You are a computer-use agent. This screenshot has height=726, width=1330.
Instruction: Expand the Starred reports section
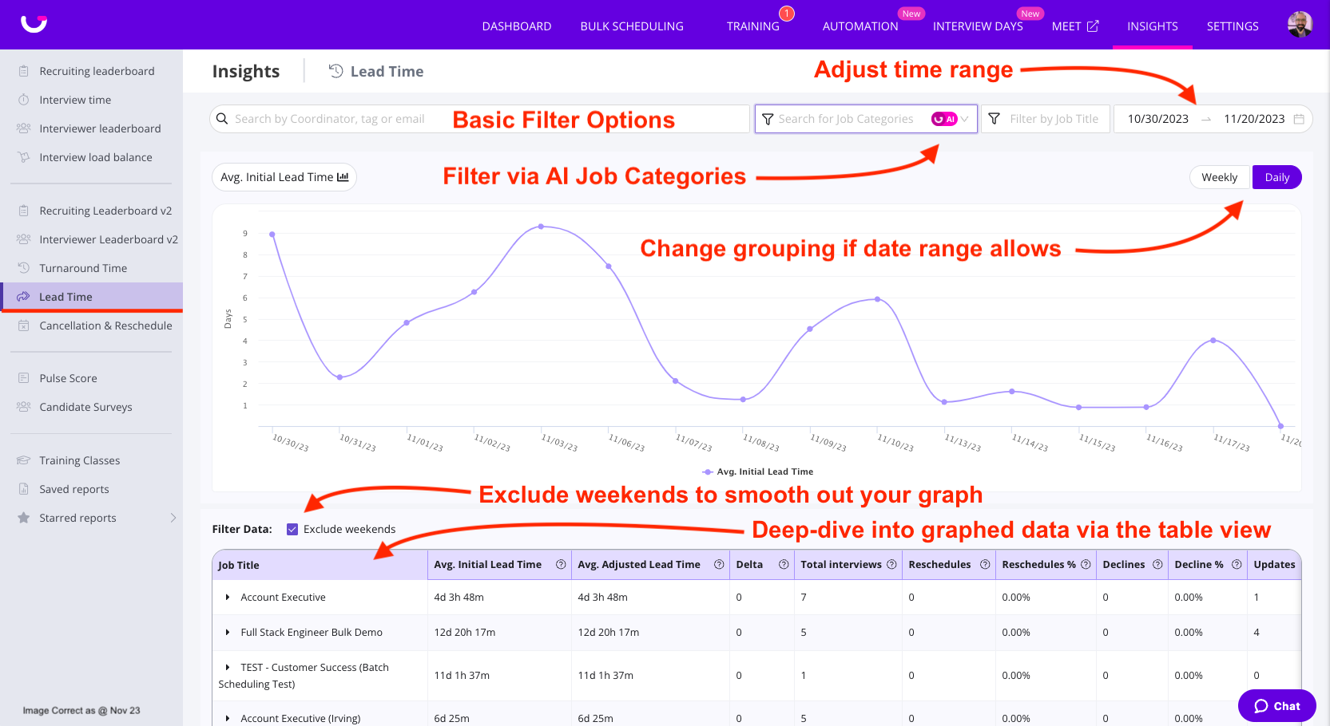click(x=173, y=517)
